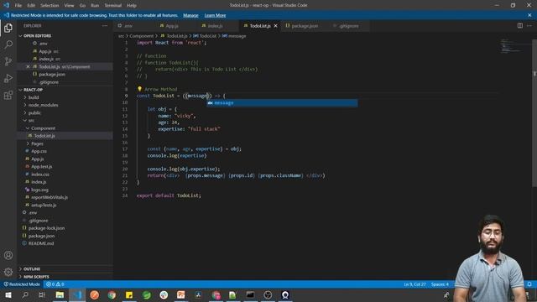
Task: Open the Explorer view in activity bar
Action: click(x=8, y=28)
